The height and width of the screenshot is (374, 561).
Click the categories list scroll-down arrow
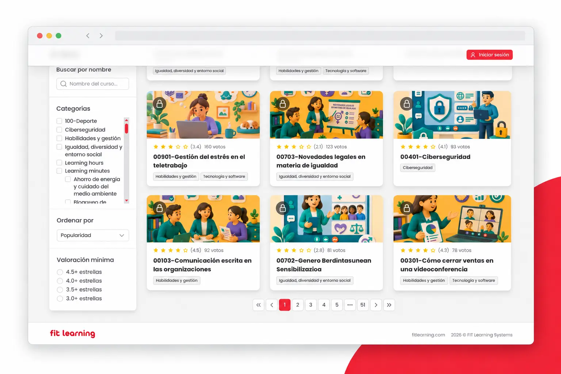(x=126, y=201)
